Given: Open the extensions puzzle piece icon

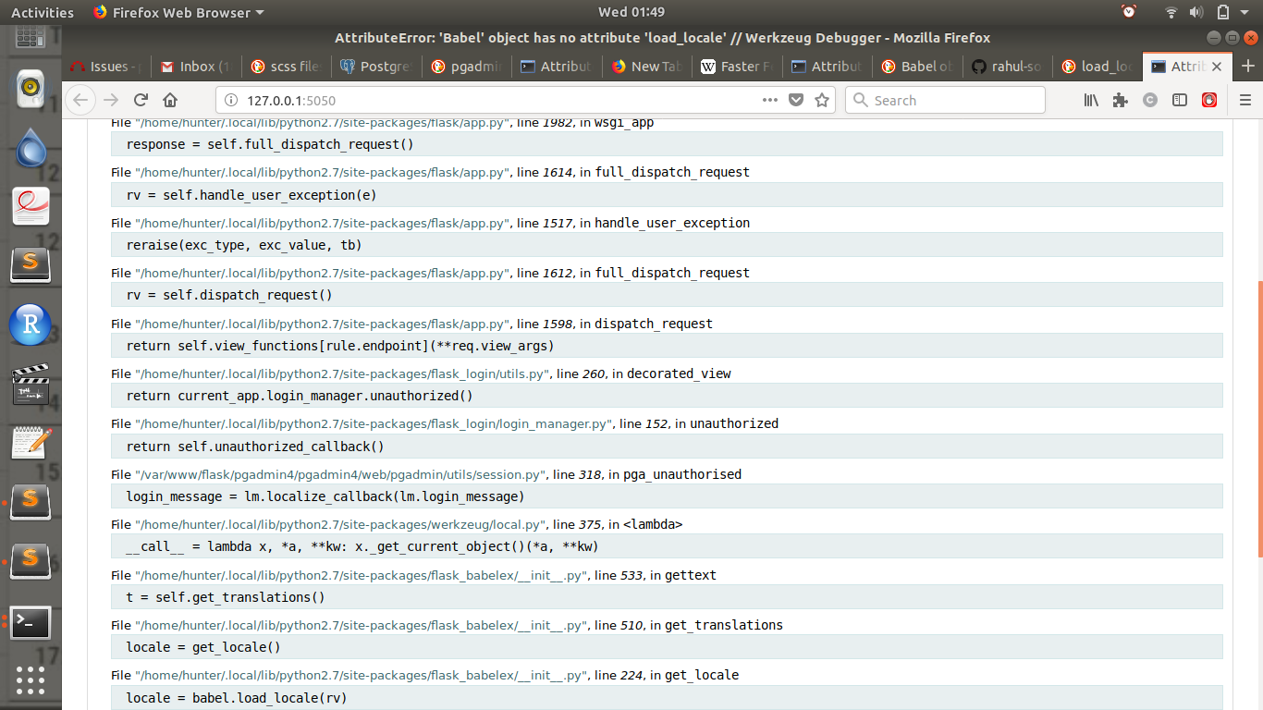Looking at the screenshot, I should [1121, 100].
